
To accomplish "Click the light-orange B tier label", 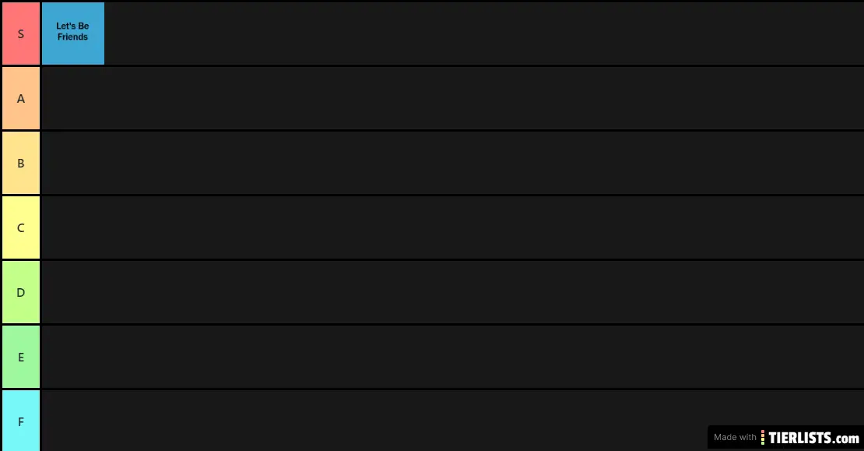I will point(21,163).
